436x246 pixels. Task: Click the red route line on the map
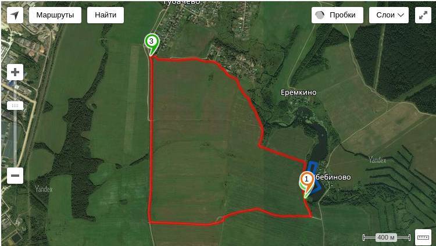click(152, 139)
